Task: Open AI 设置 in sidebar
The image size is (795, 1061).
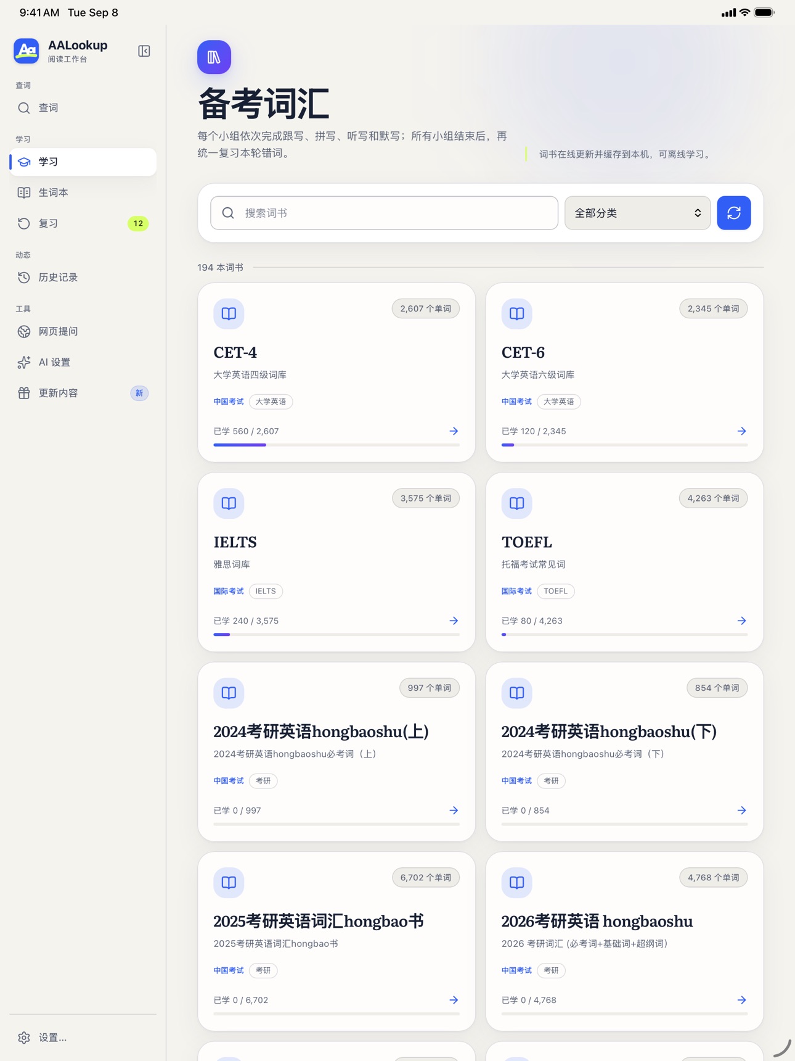Action: (83, 362)
